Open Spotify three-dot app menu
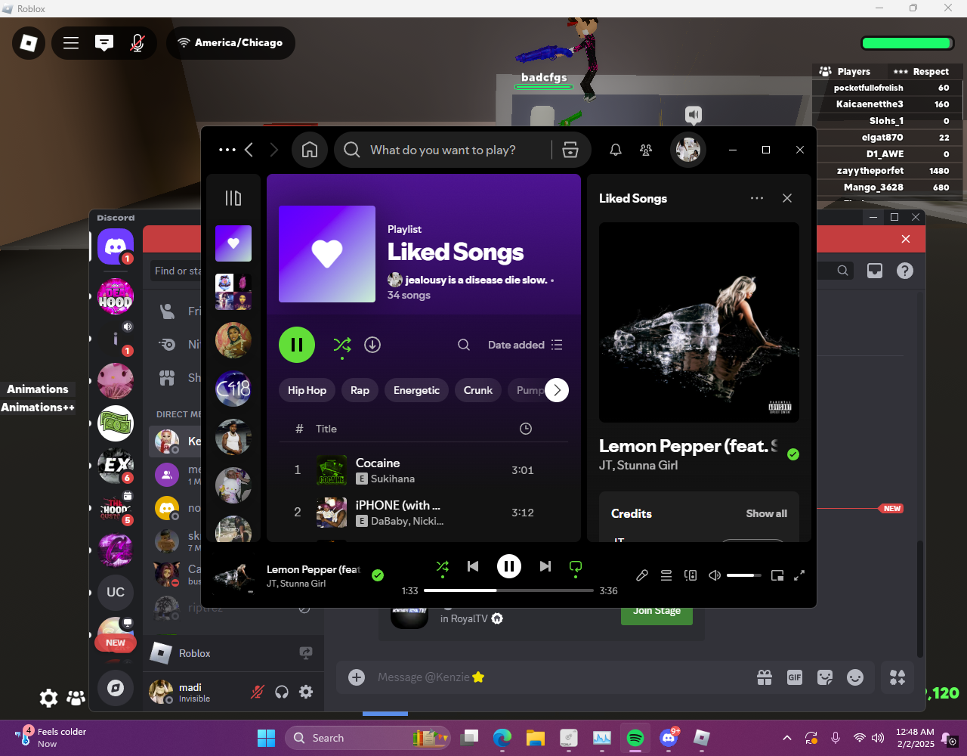967x756 pixels. (227, 150)
